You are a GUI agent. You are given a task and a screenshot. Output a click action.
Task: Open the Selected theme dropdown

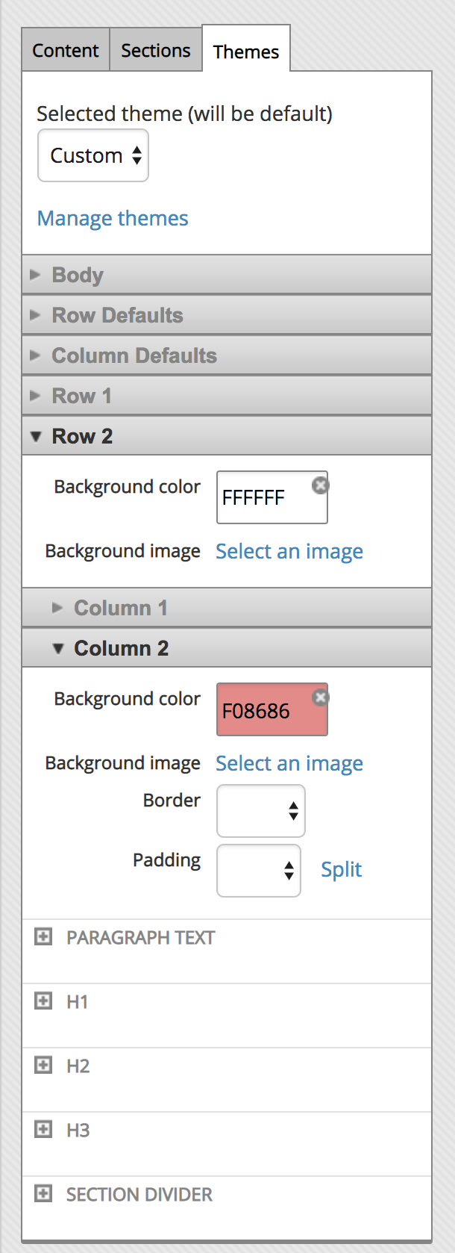coord(92,155)
